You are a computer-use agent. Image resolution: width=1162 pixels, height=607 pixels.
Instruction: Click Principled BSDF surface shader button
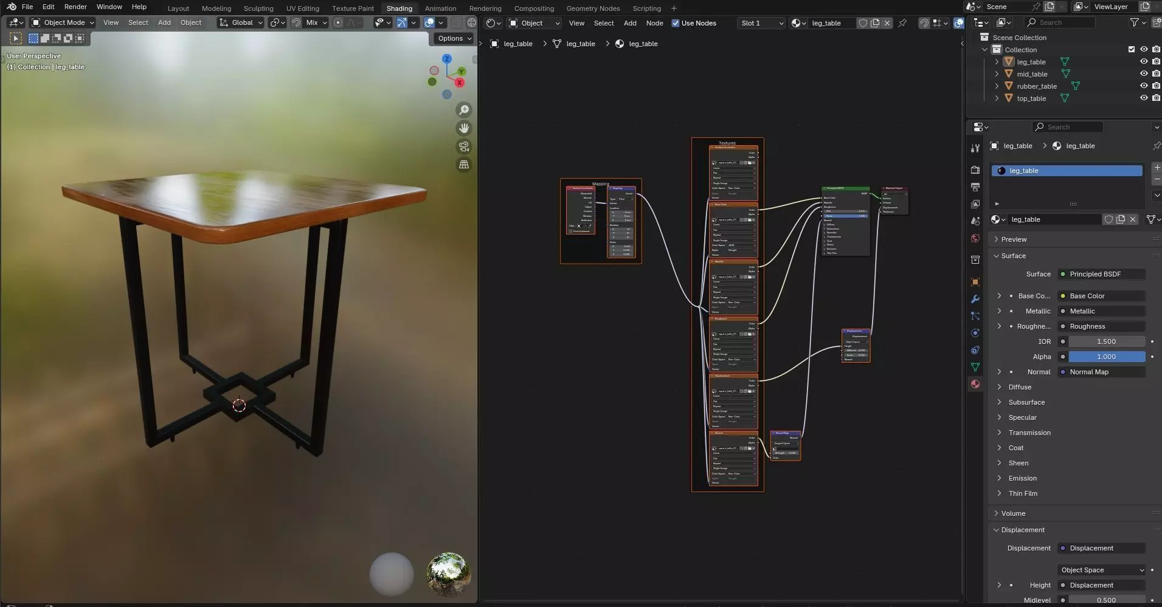pyautogui.click(x=1102, y=274)
